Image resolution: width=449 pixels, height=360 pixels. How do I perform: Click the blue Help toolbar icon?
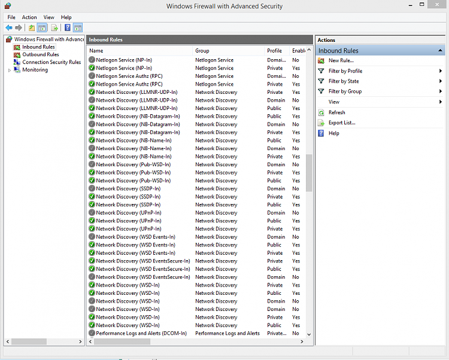pyautogui.click(x=68, y=28)
